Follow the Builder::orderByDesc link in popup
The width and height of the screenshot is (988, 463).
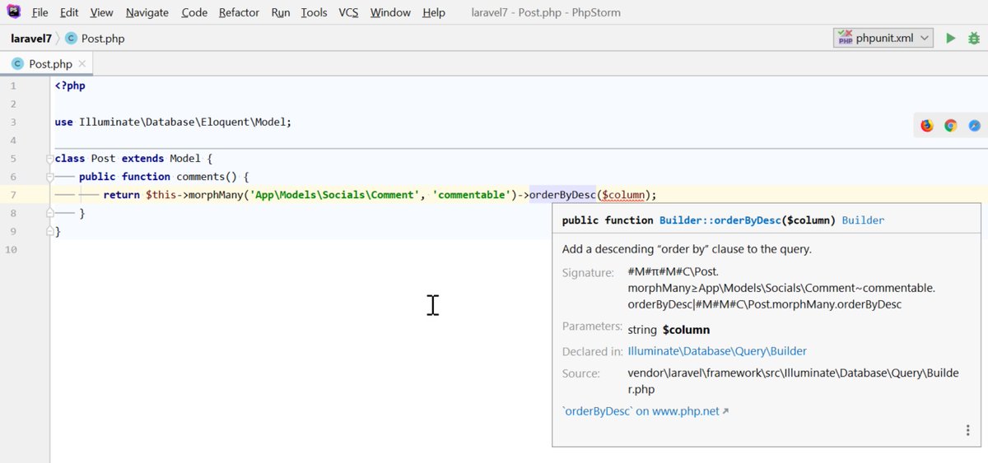(x=719, y=220)
